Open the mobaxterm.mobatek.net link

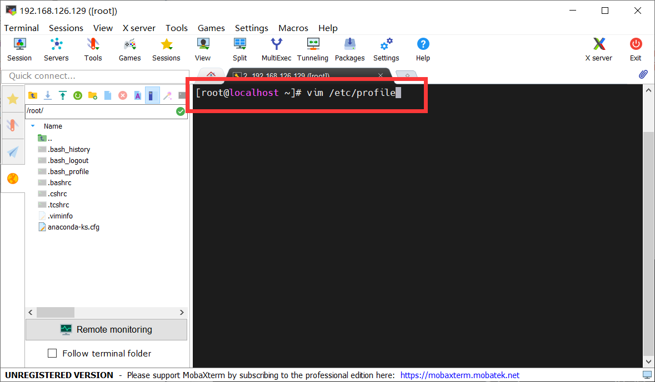[460, 375]
